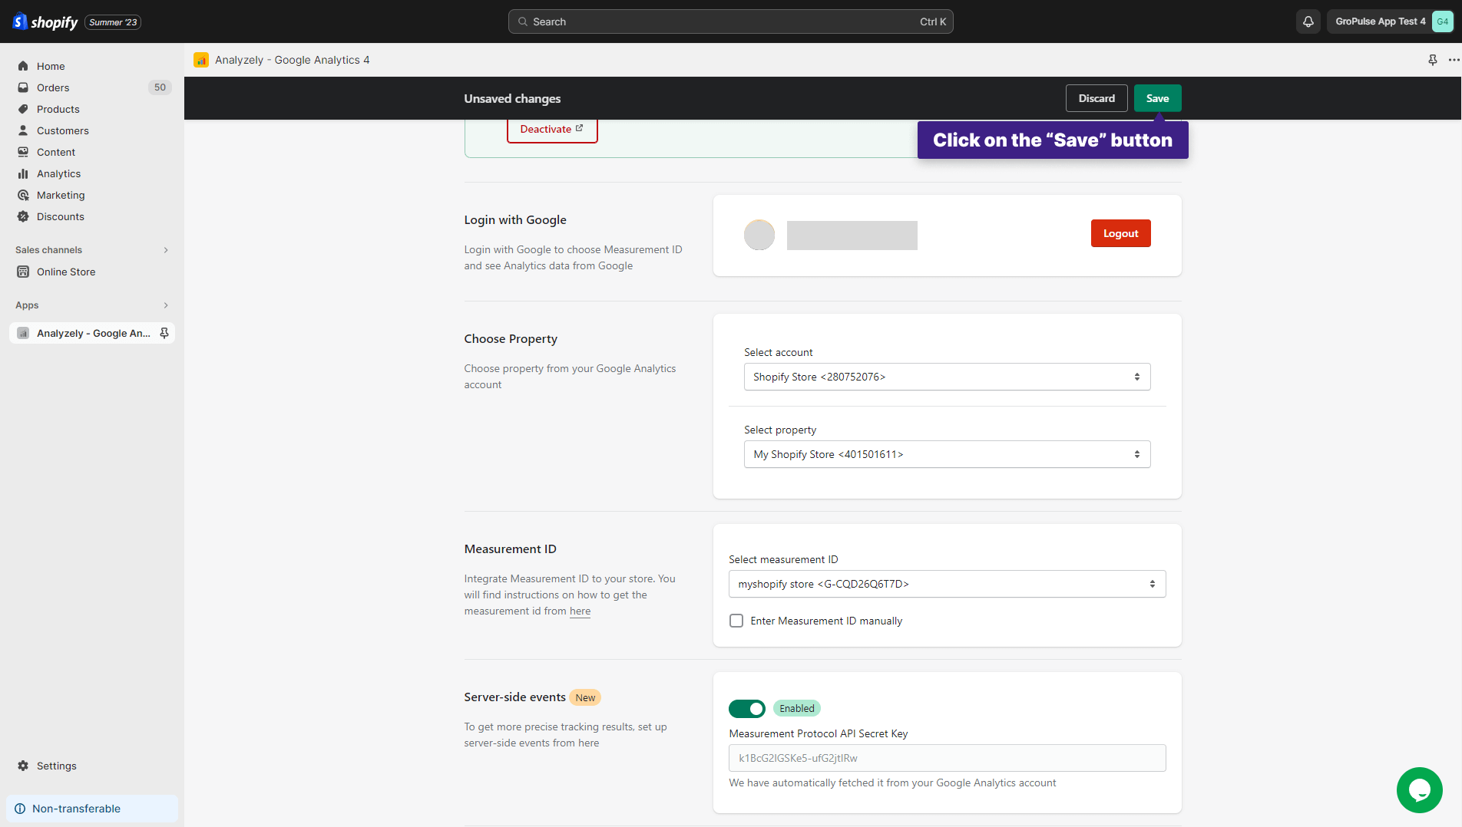
Task: Open Content in sidebar
Action: coord(56,152)
